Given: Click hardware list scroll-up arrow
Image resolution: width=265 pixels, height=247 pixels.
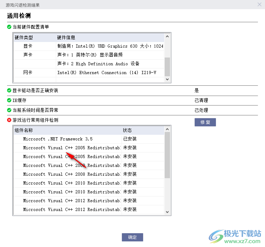Looking at the screenshot, I should tap(167, 36).
